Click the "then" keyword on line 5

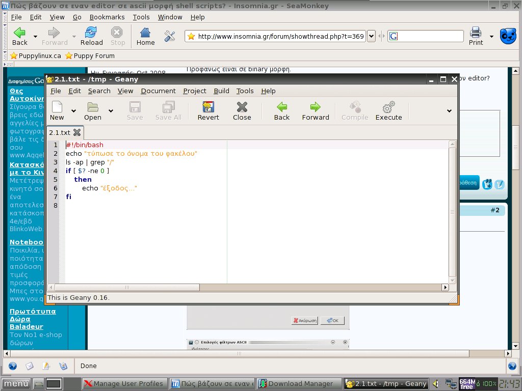tap(83, 179)
